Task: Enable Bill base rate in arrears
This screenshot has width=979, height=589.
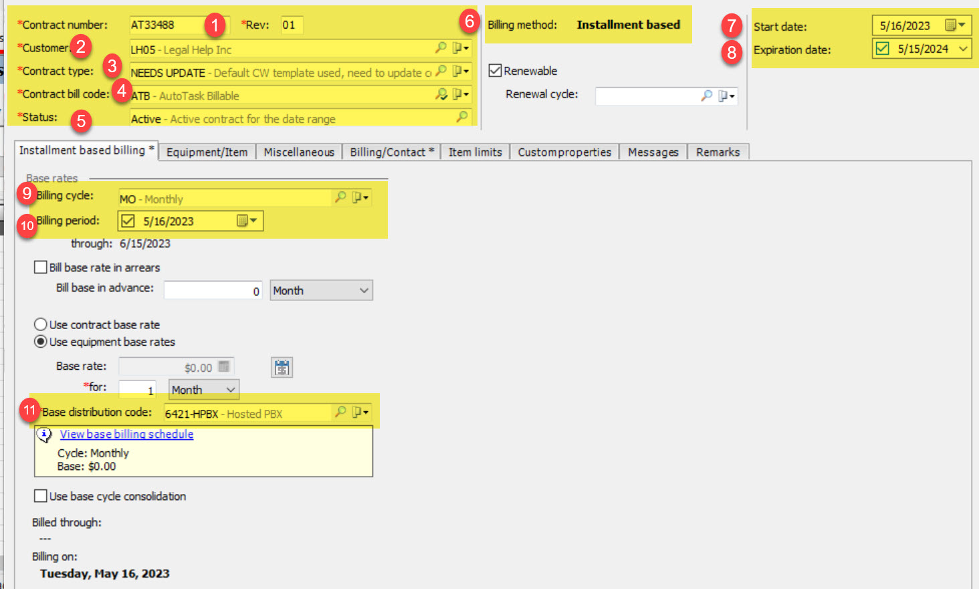Action: click(x=41, y=267)
